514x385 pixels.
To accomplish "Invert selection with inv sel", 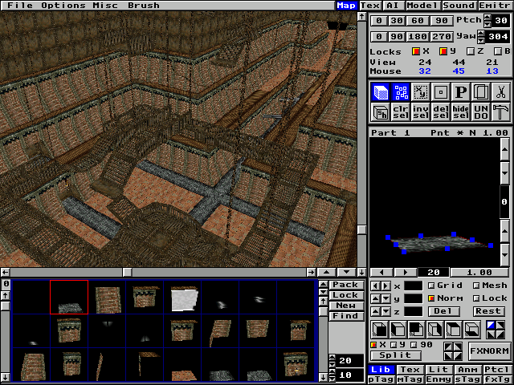I will [421, 112].
